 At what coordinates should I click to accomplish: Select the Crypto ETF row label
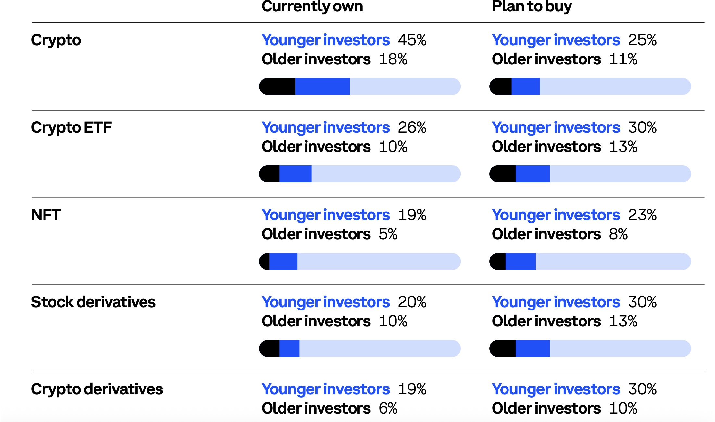[x=71, y=127]
